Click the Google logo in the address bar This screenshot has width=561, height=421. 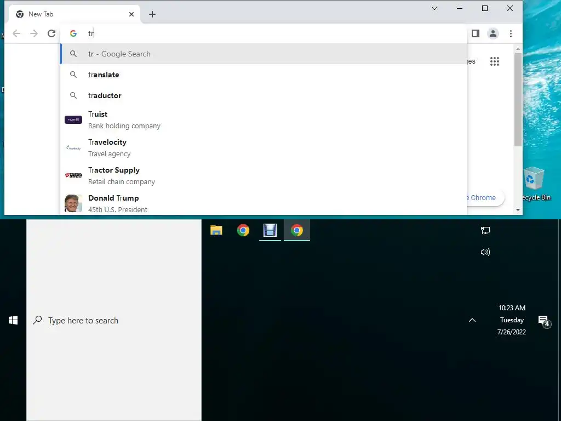pyautogui.click(x=73, y=33)
